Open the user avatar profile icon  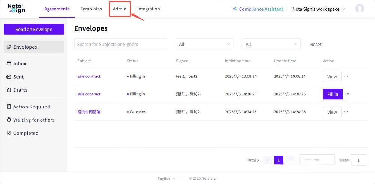click(x=360, y=9)
